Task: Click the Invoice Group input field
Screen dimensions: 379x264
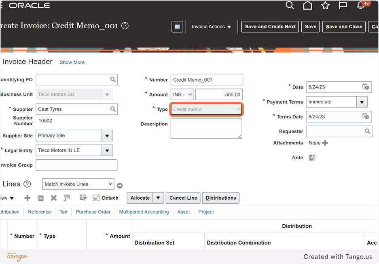Action: (x=76, y=165)
